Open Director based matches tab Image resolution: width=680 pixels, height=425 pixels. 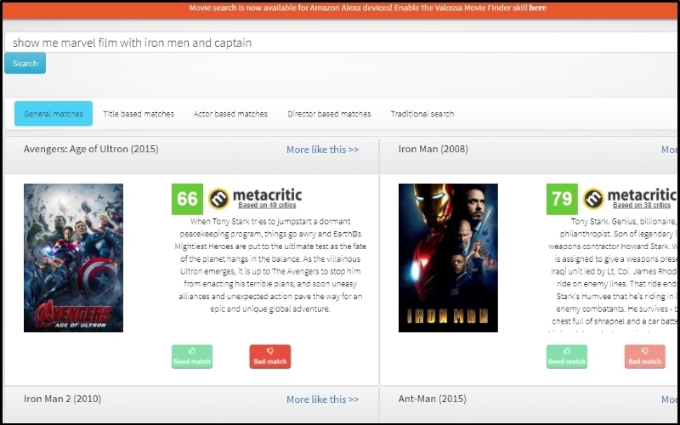pyautogui.click(x=329, y=114)
